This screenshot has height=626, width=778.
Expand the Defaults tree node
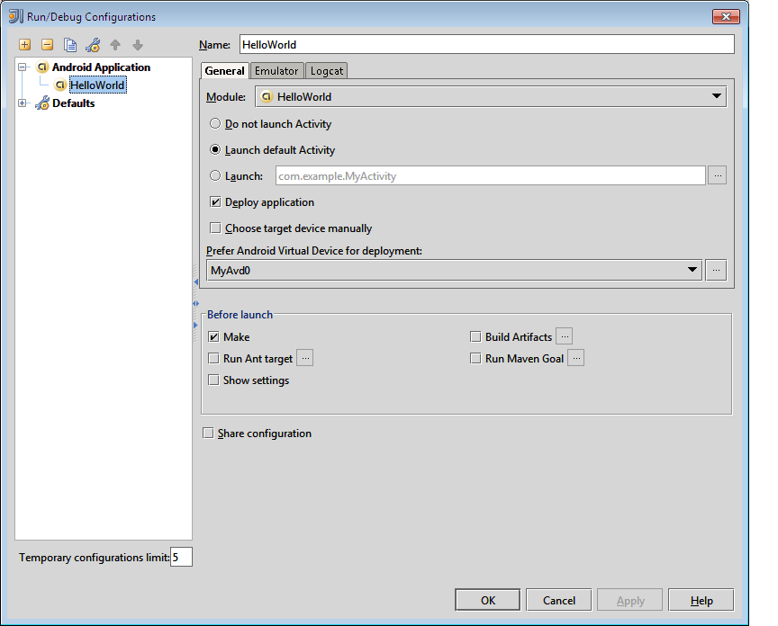[22, 103]
